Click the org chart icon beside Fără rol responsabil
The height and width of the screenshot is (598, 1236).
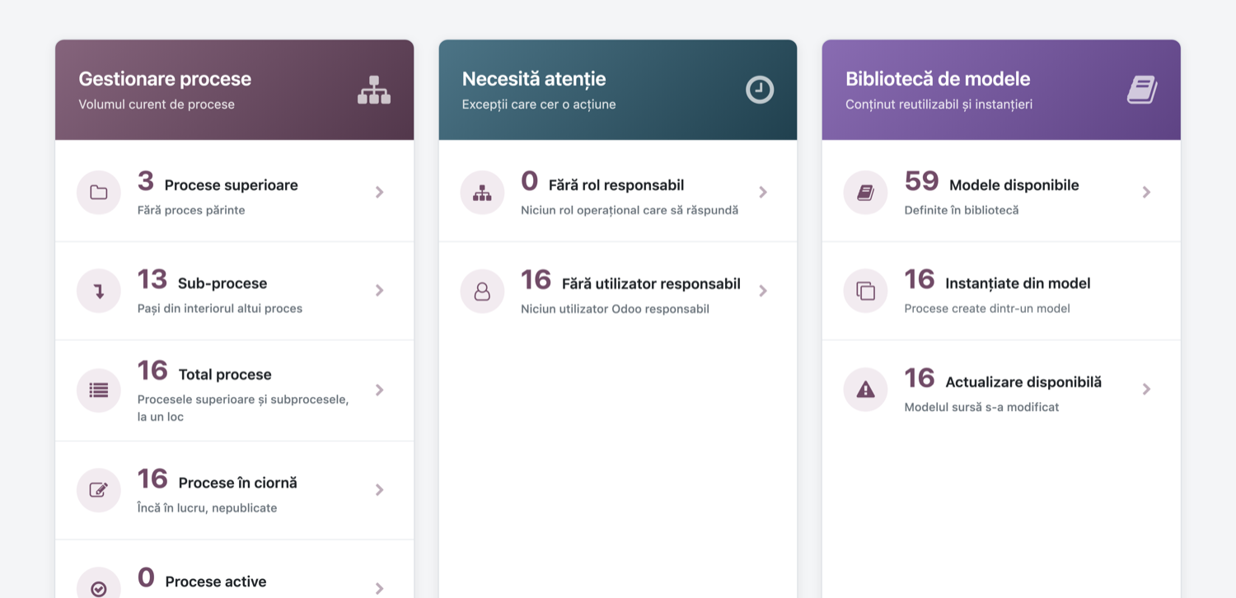pyautogui.click(x=482, y=193)
